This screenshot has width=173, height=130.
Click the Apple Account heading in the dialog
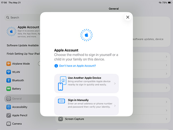[x=66, y=50]
